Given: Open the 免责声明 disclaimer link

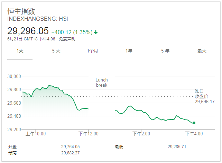Looking at the screenshot, I should [x=67, y=39].
